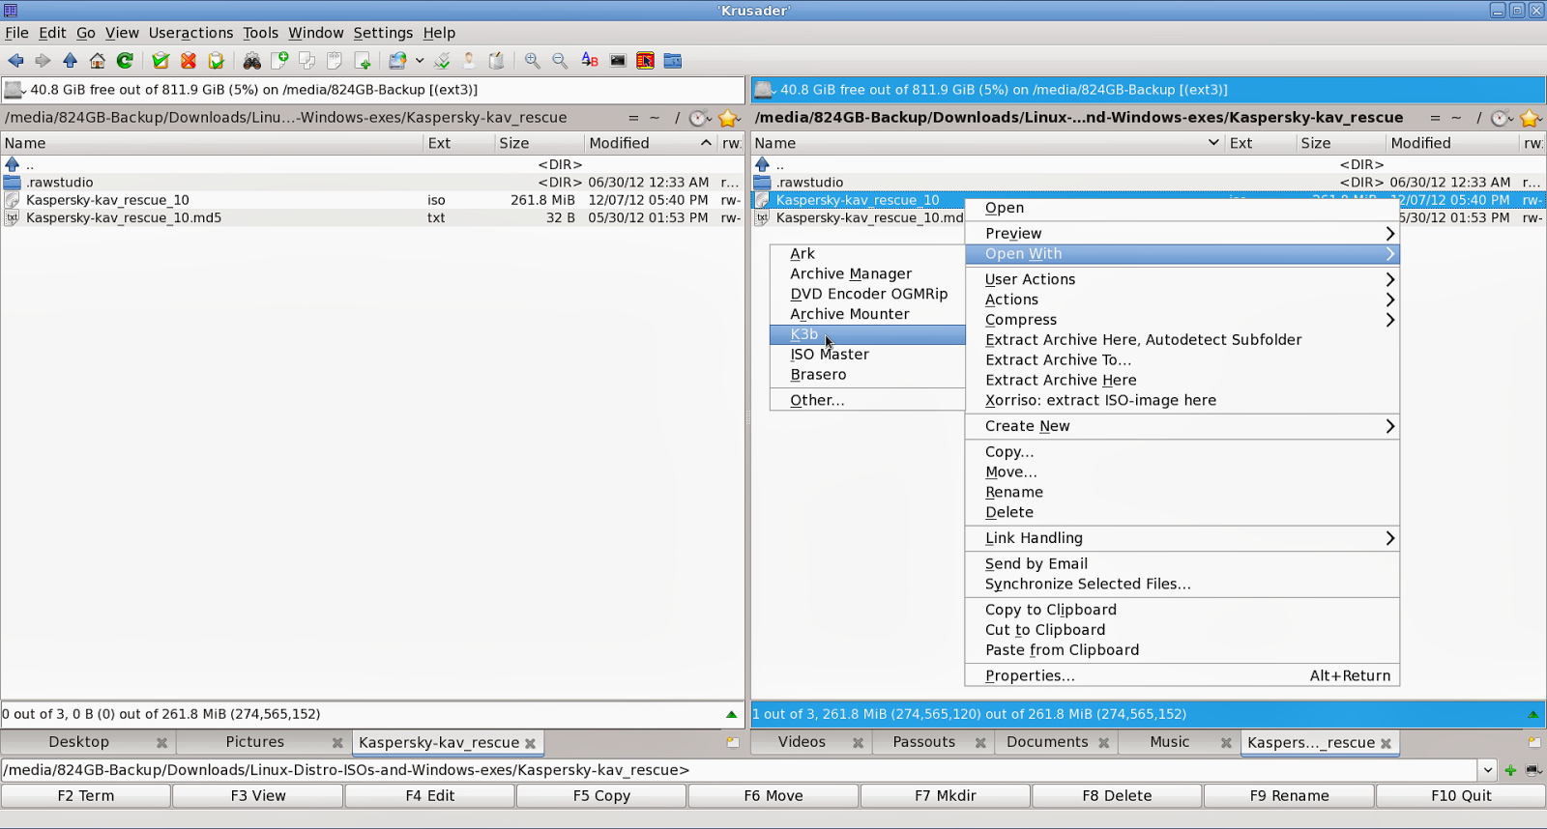Open the Tools menu
This screenshot has width=1547, height=829.
[260, 33]
